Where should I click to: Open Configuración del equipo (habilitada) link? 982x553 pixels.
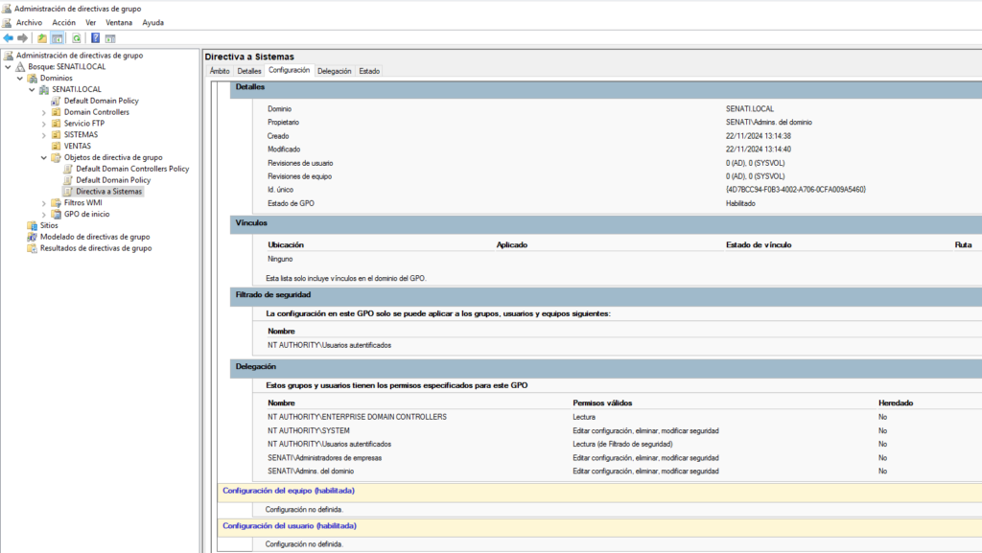pos(289,491)
